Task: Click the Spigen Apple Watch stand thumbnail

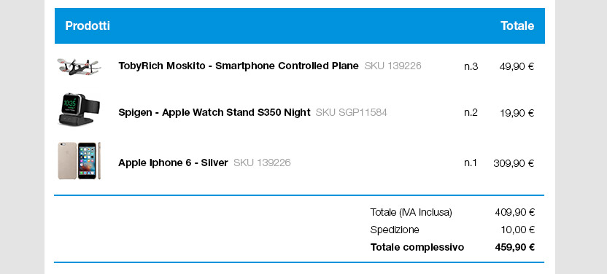Action: (79, 109)
